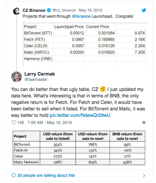Screen dimensions: 156x183
Task: Open the @binance mention link
Action: [81, 16]
